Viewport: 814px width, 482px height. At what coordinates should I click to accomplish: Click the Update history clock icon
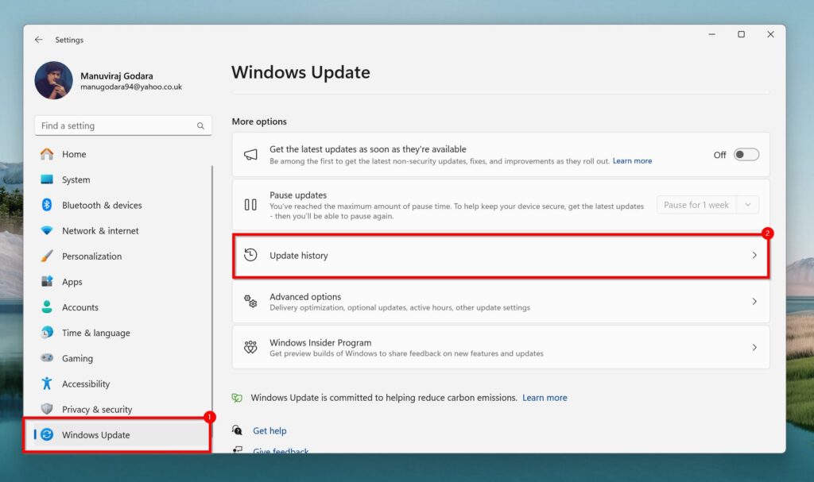[250, 255]
